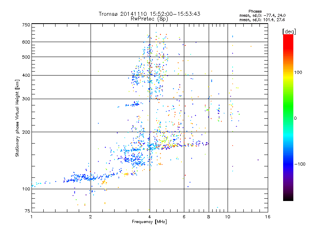Click the colorbar tick label '-100'
315x236 pixels.
(300, 164)
